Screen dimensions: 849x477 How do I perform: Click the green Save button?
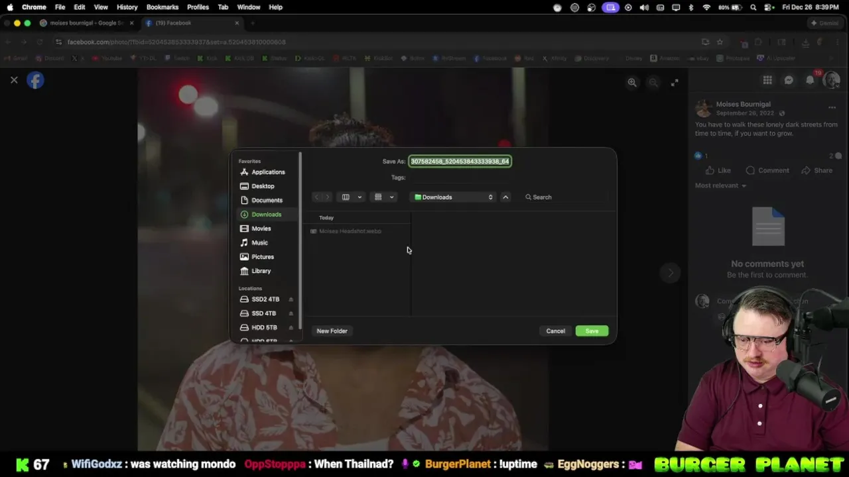pyautogui.click(x=592, y=331)
